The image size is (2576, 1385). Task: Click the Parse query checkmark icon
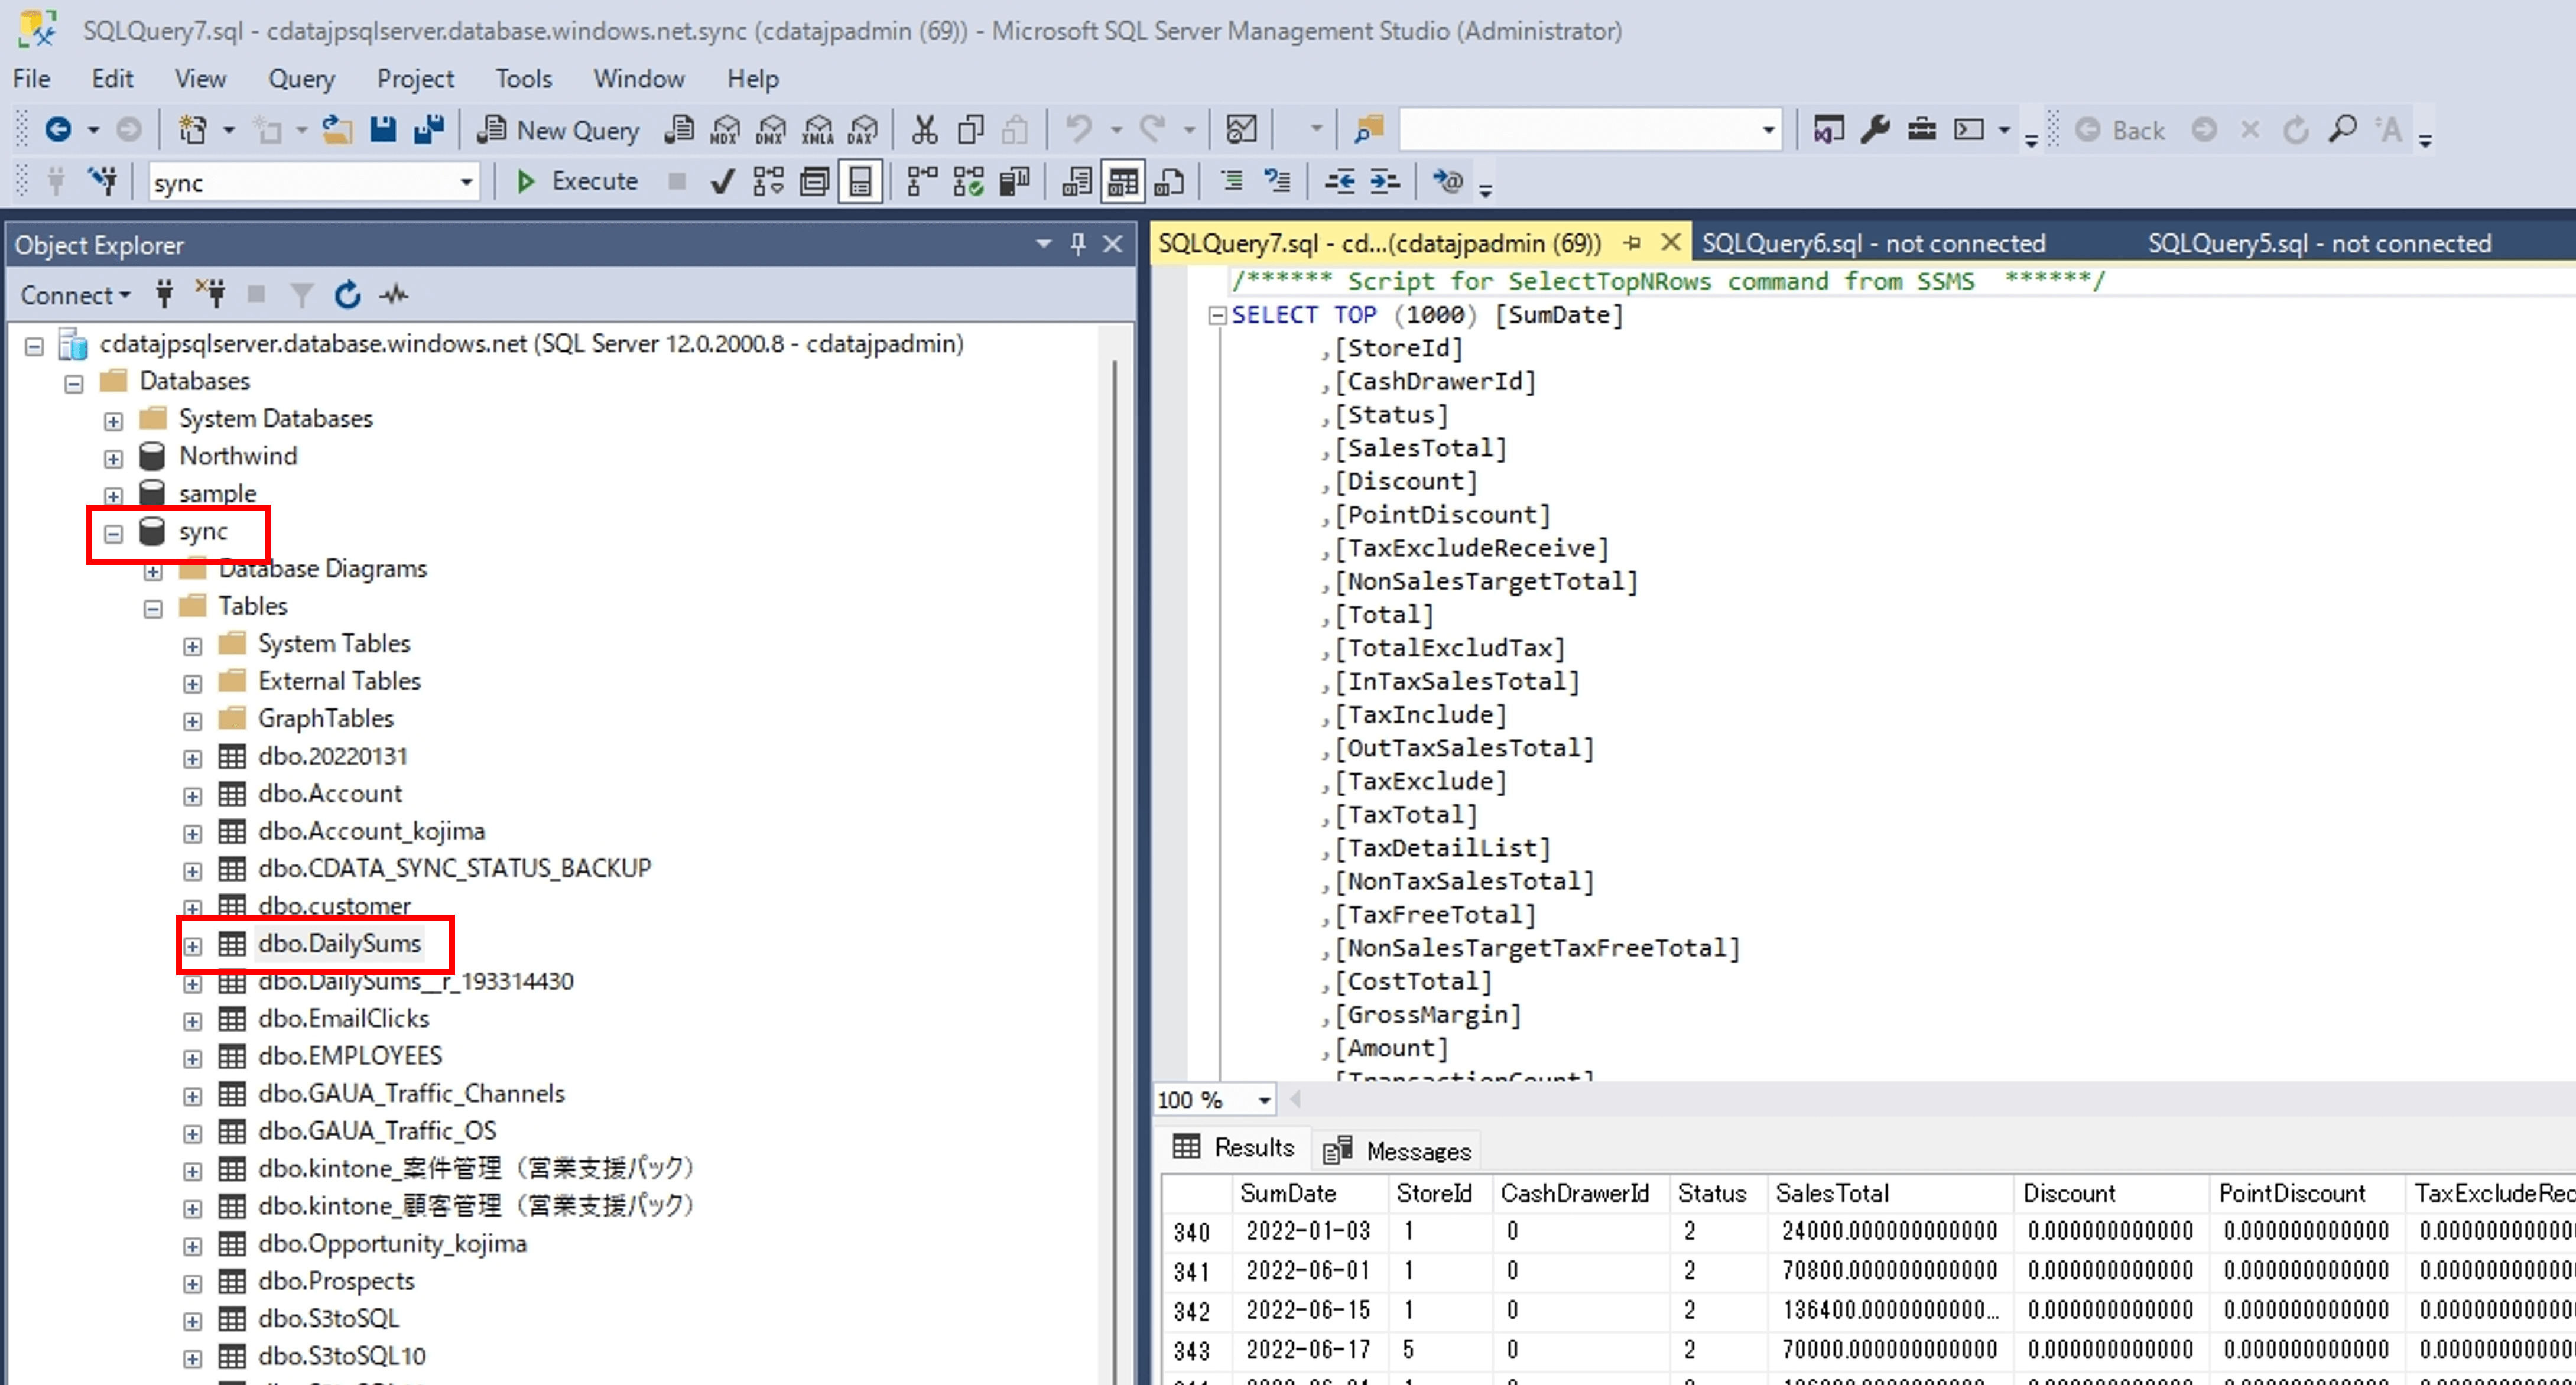click(722, 182)
